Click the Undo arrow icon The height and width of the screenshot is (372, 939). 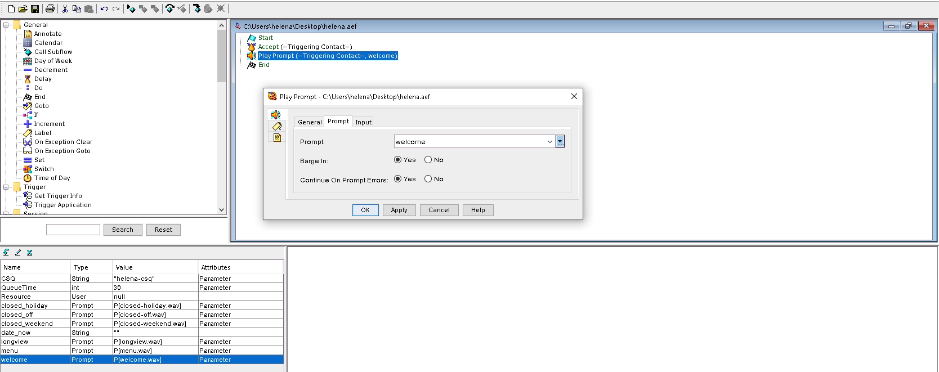(x=104, y=9)
